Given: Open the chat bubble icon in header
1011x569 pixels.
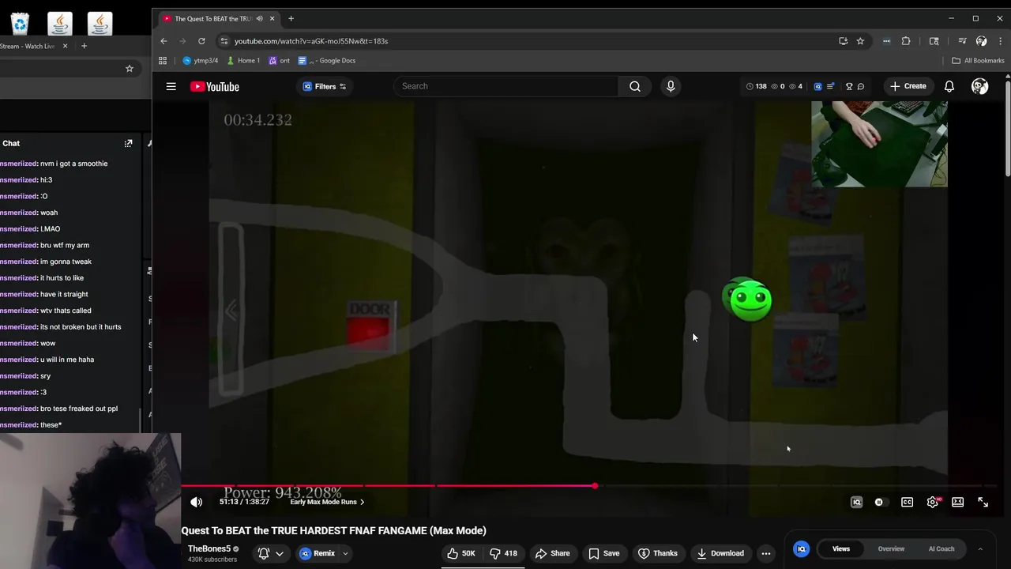Looking at the screenshot, I should click(861, 86).
